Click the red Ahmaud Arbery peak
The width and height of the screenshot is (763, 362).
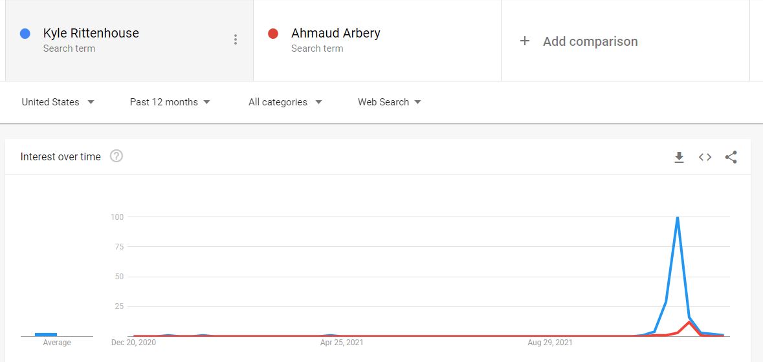[689, 322]
